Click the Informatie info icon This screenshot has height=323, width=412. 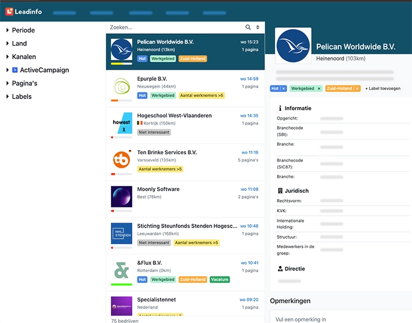[x=280, y=109]
